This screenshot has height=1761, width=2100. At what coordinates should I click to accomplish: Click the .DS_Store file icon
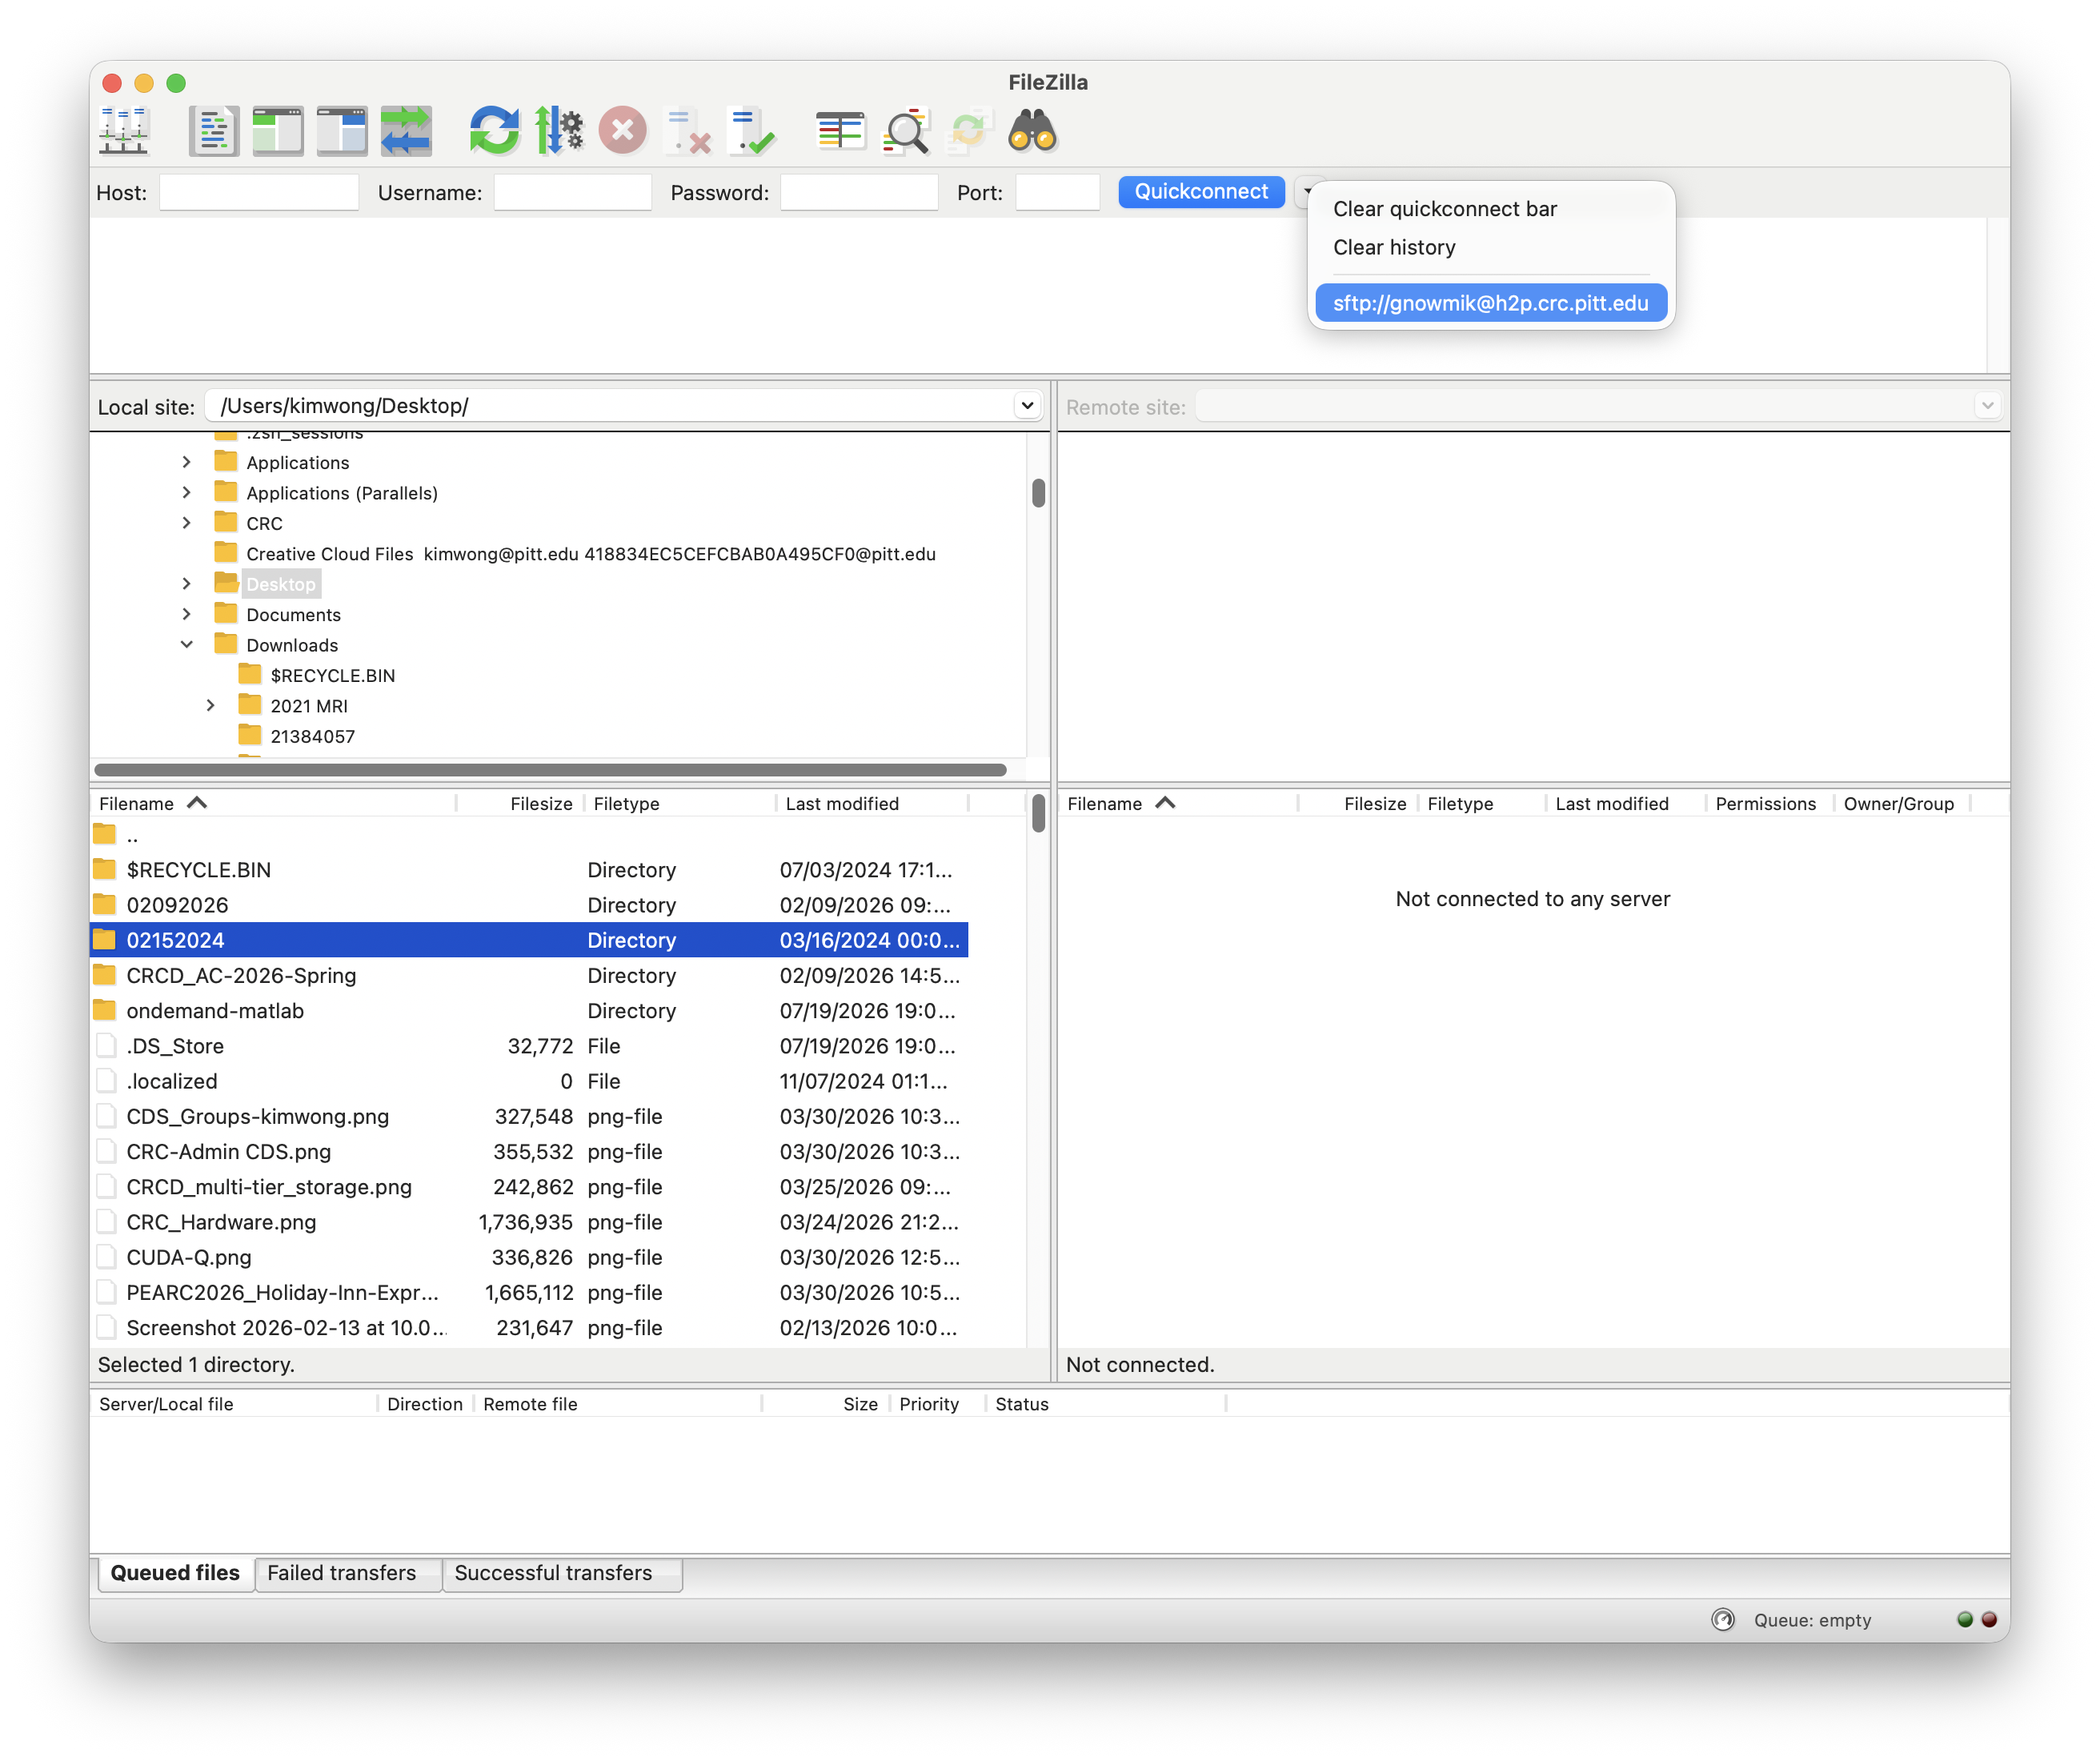[105, 1046]
